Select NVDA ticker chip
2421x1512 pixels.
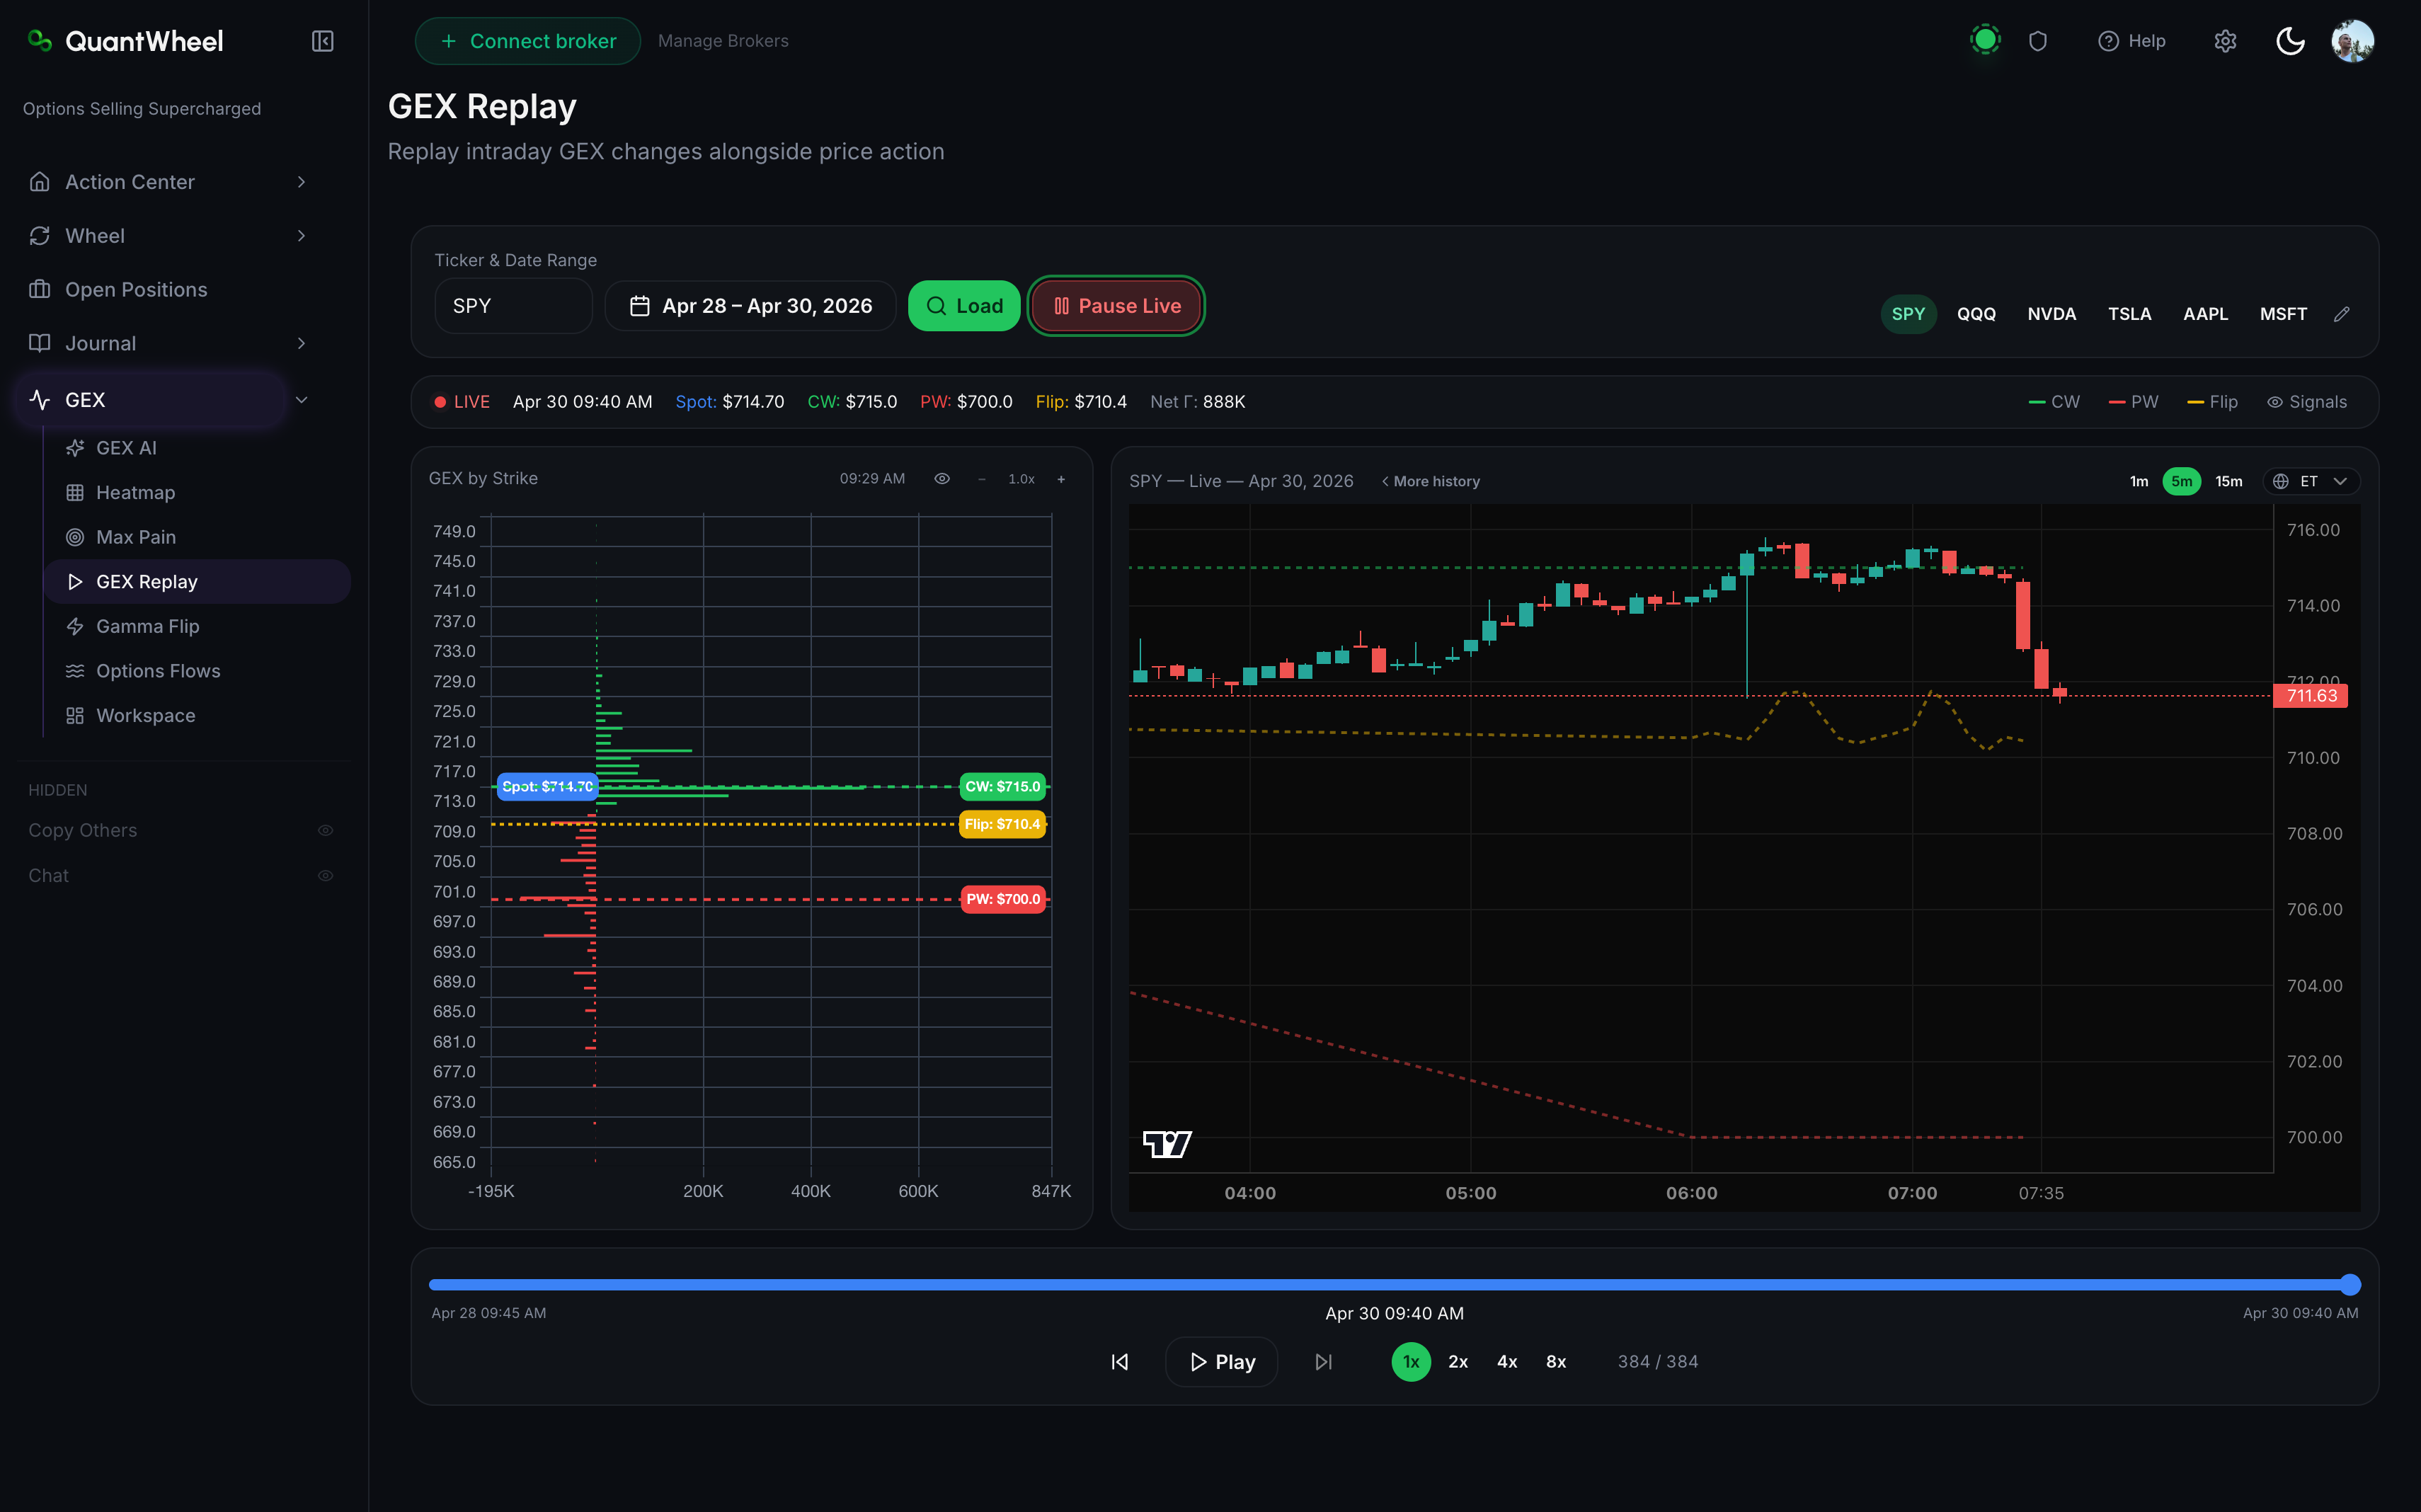(2052, 314)
